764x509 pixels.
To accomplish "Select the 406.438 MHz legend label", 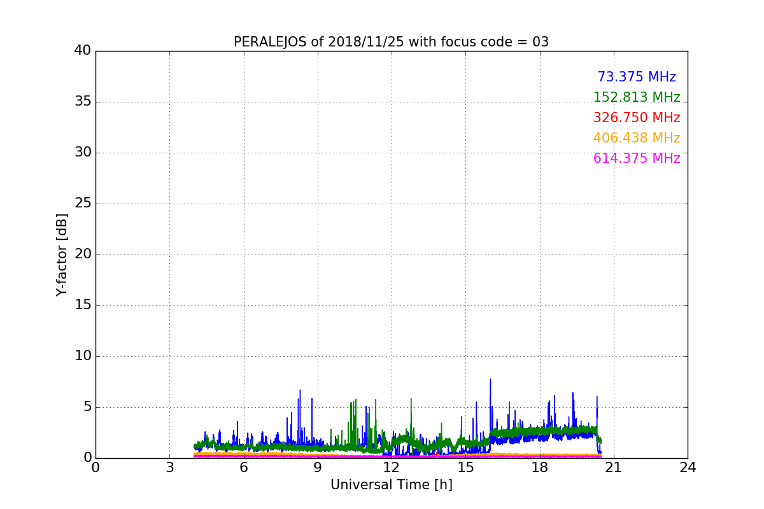I will pos(637,138).
